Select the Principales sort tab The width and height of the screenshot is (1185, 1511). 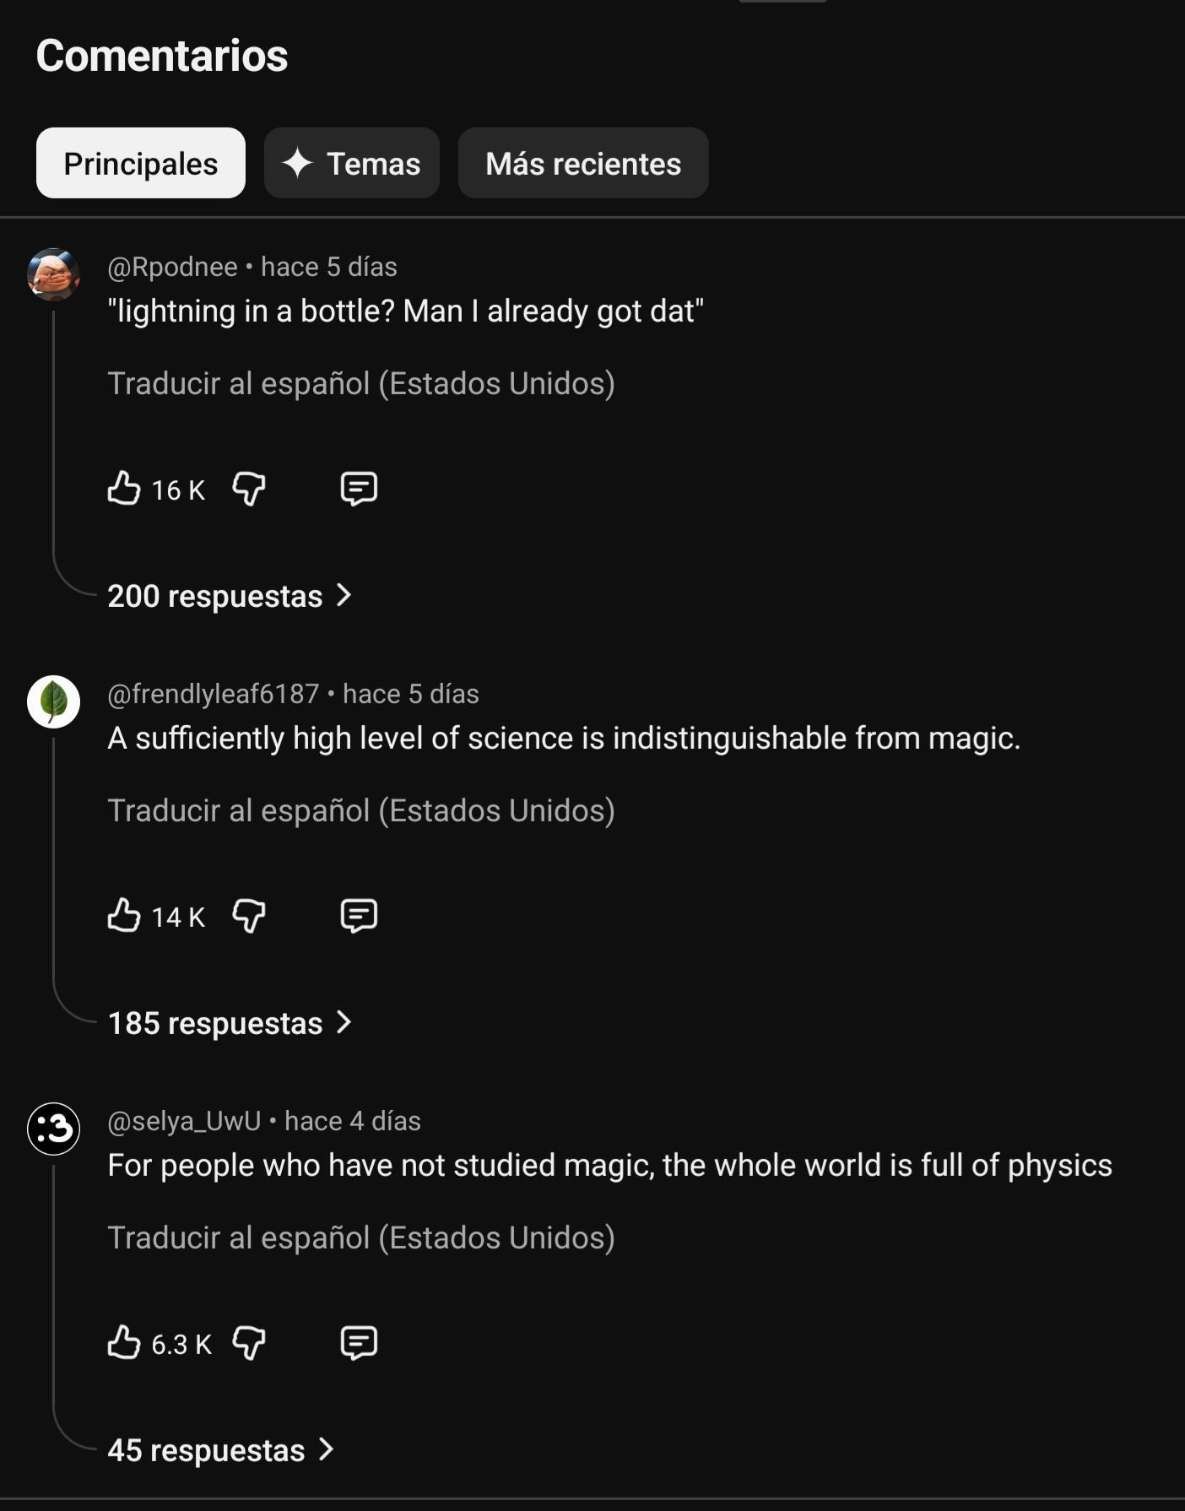(x=141, y=164)
